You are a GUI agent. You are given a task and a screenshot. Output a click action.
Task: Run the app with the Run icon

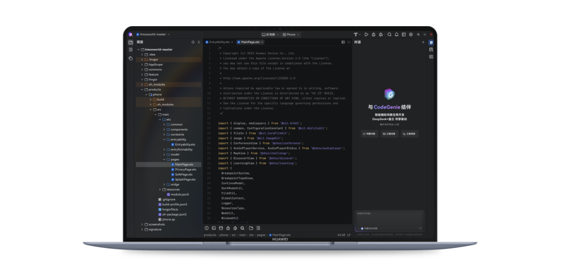pos(367,34)
